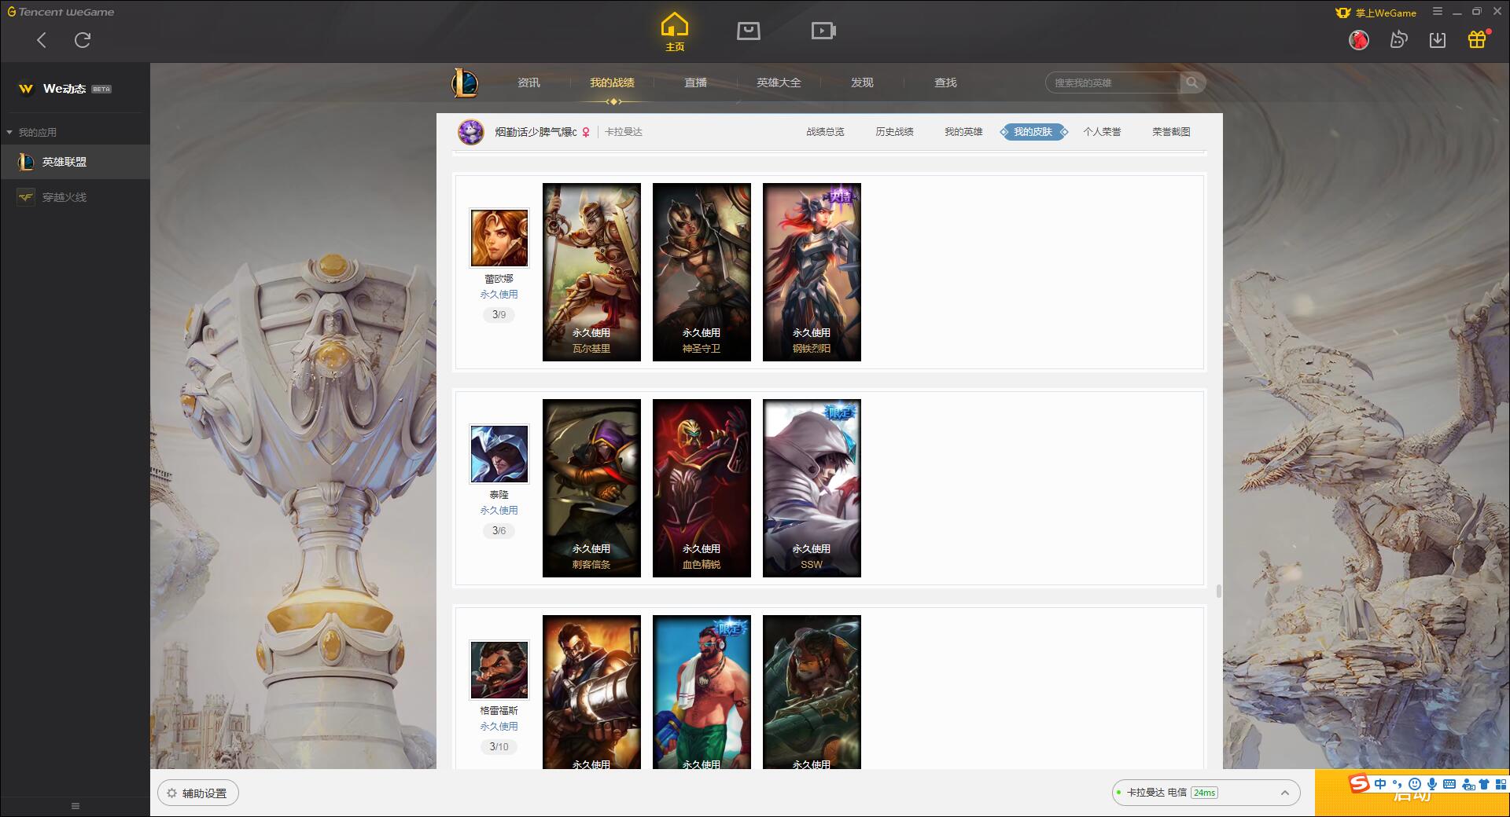Switch to 个人荣誉 sub-tab
Screen dimensions: 1510x817
1102,132
